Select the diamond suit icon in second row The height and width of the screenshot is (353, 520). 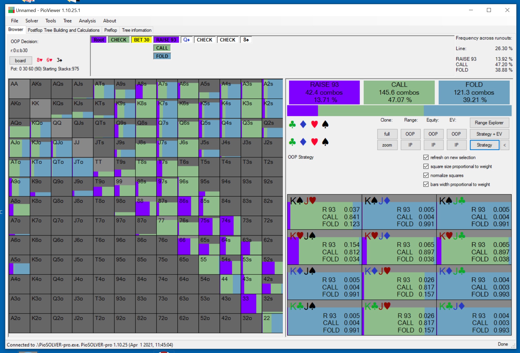click(x=303, y=142)
